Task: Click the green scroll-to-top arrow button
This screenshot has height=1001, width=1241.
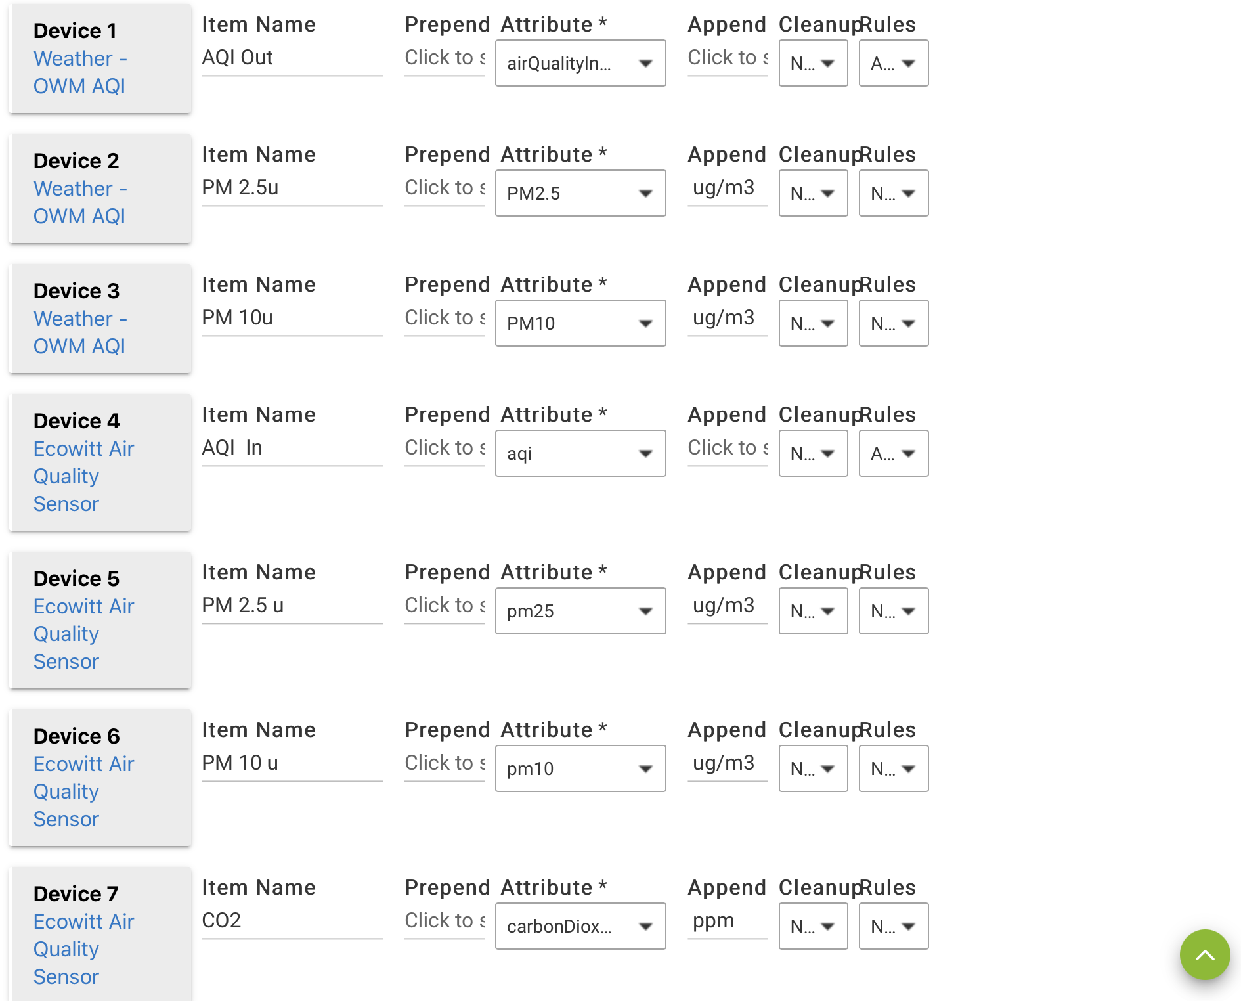Action: point(1204,954)
